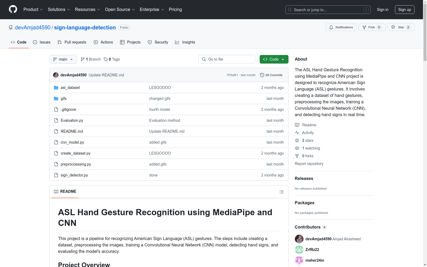This screenshot has width=427, height=267.
Task: Open the Activity pulse link
Action: (x=304, y=133)
